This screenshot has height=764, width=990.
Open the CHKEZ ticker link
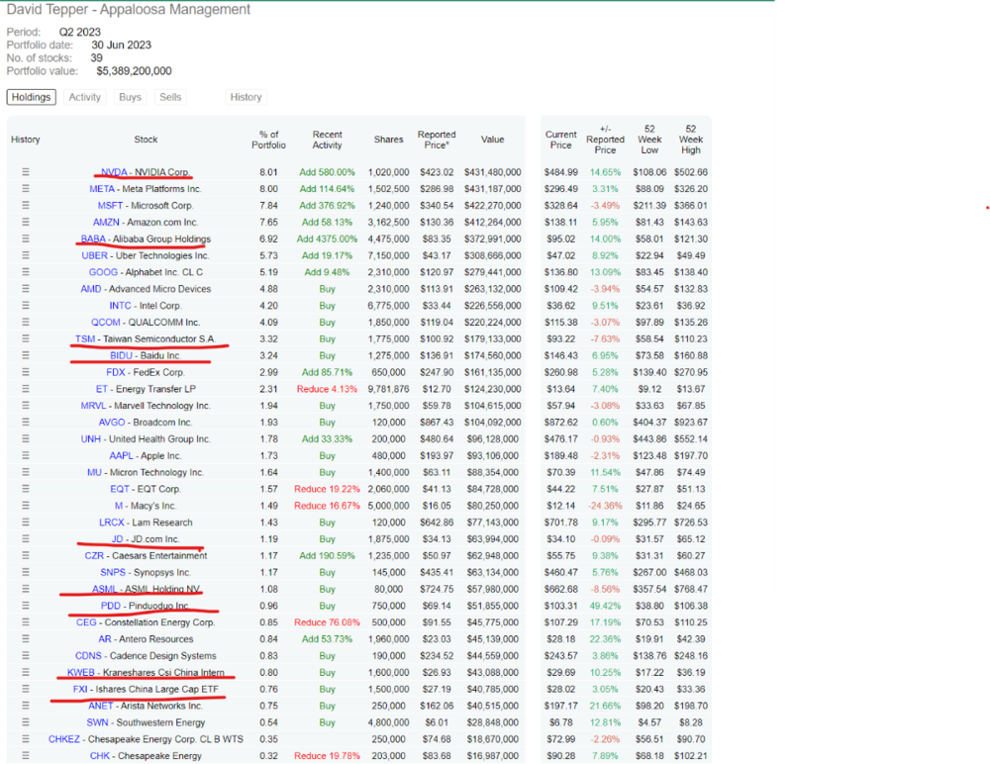tap(63, 739)
